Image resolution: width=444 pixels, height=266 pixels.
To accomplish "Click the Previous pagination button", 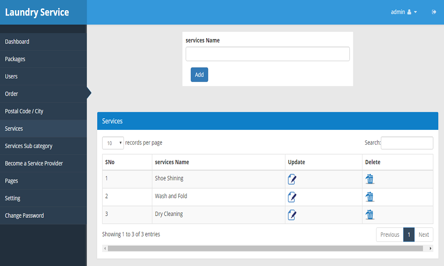I will 389,235.
